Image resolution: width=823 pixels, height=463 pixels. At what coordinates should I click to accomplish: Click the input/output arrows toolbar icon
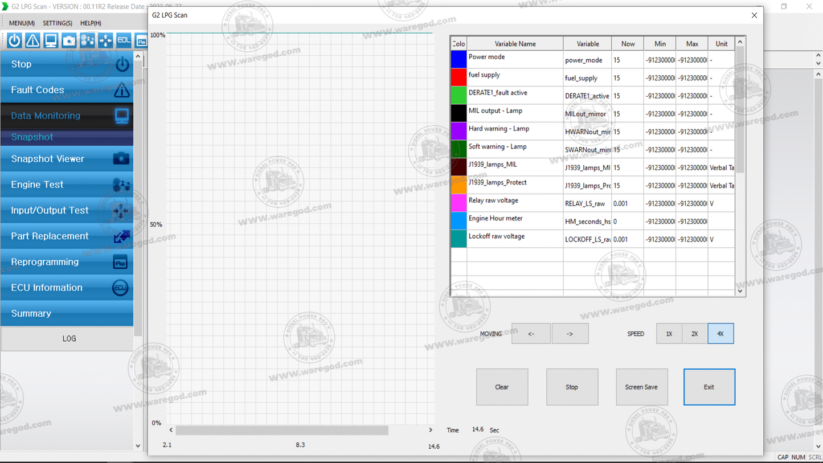105,40
